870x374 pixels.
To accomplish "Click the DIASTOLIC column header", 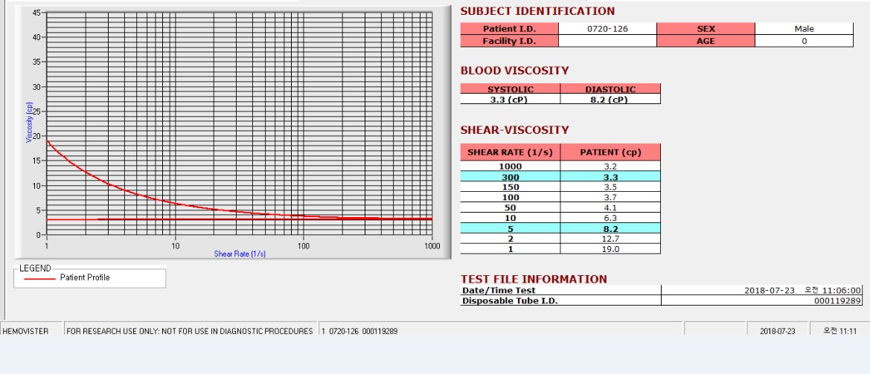I will [x=610, y=88].
